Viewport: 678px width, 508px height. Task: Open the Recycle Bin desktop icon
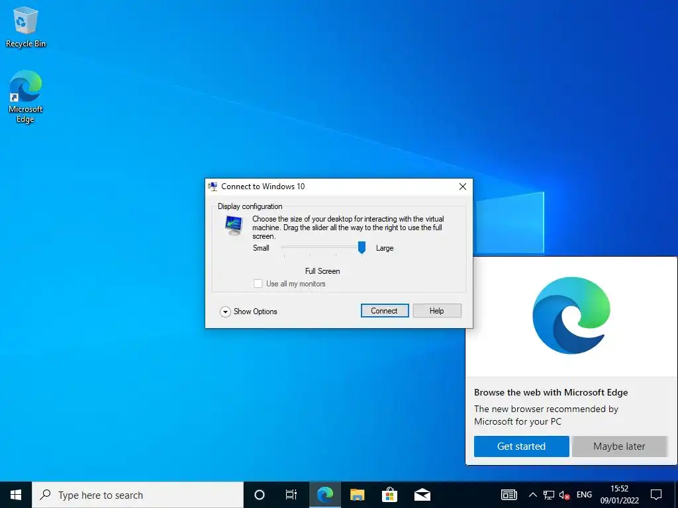coord(26,26)
